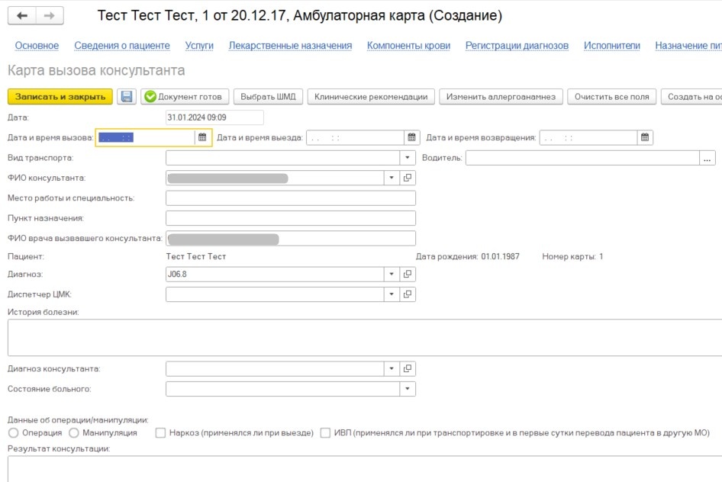Enable the Наркоз checkbox
The image size is (722, 482).
point(161,433)
